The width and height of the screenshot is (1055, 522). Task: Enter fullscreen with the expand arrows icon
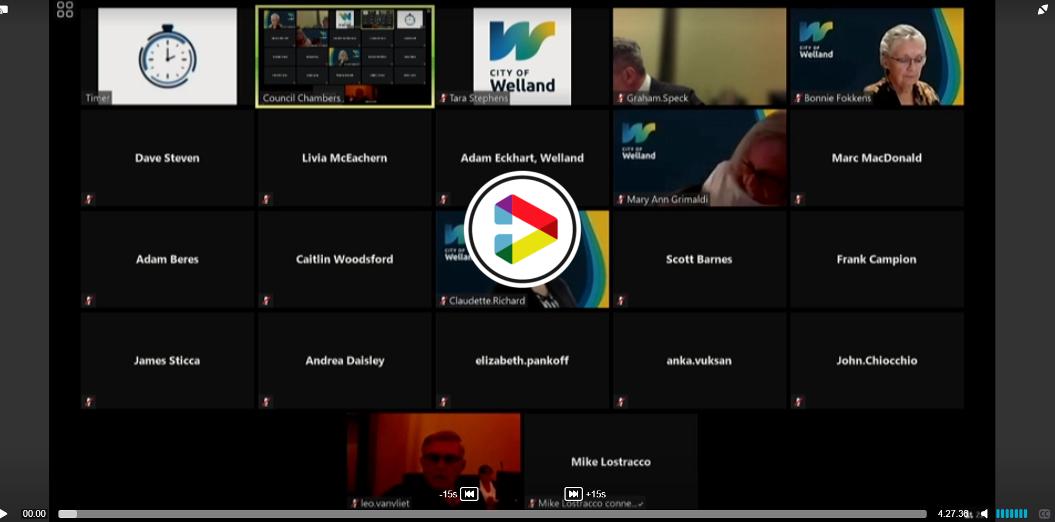tap(1042, 10)
